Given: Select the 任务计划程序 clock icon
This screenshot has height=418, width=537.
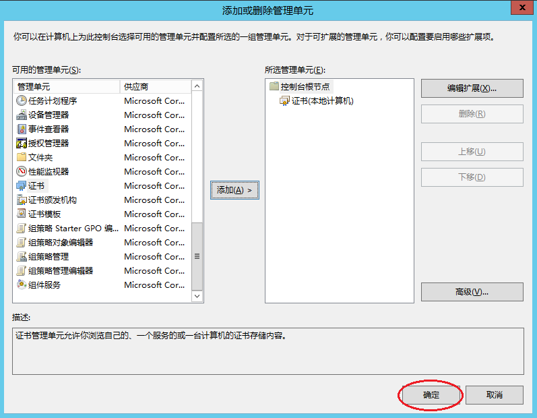Looking at the screenshot, I should (x=22, y=100).
